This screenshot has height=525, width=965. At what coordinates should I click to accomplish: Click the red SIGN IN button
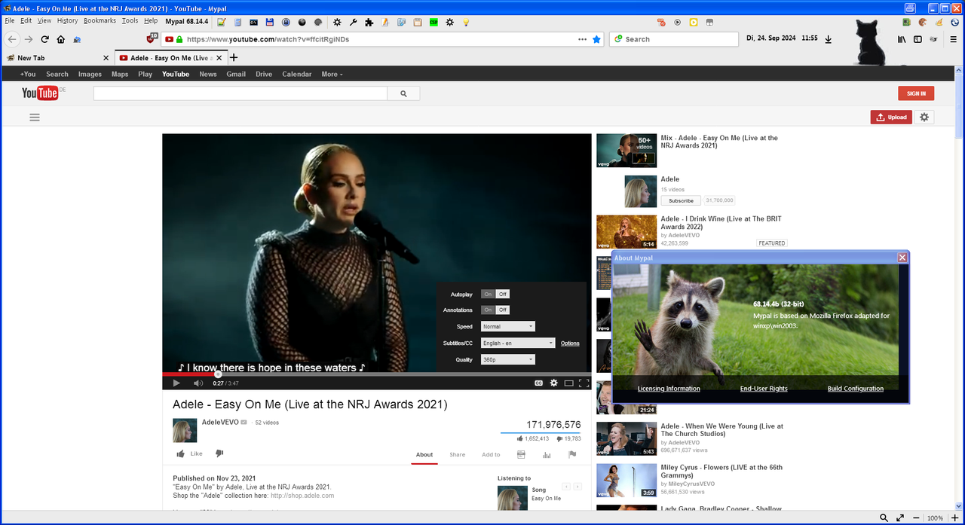916,93
